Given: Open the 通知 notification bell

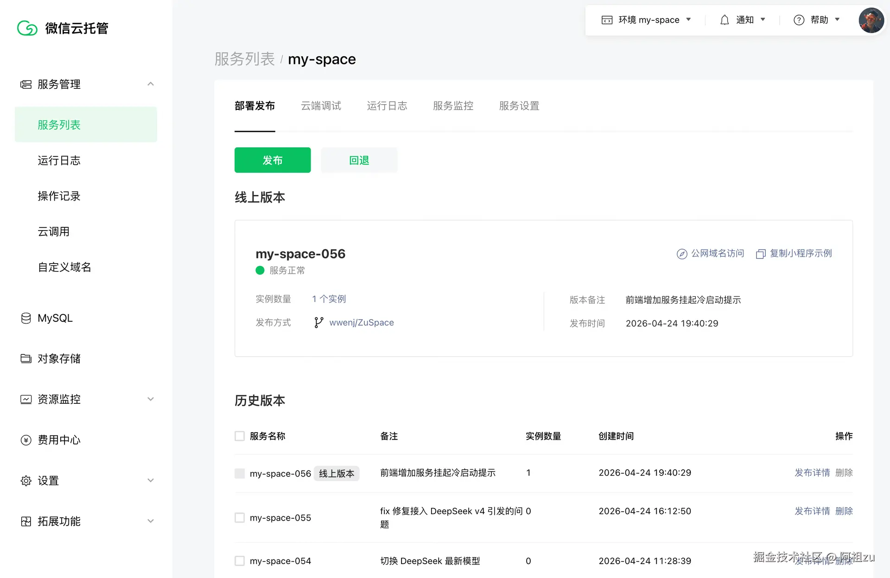Looking at the screenshot, I should point(725,20).
